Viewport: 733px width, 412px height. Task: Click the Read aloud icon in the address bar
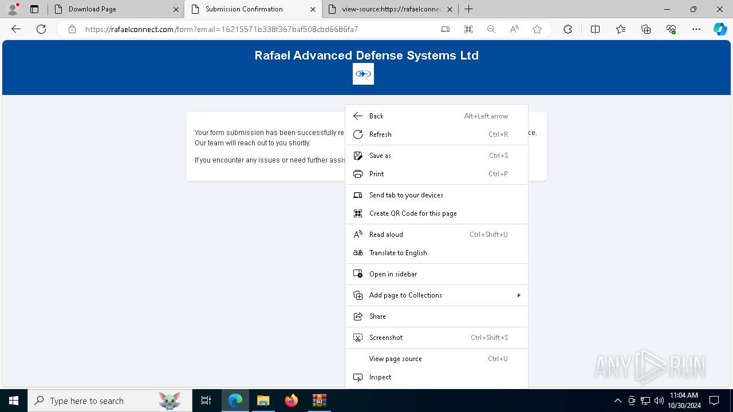[x=514, y=29]
